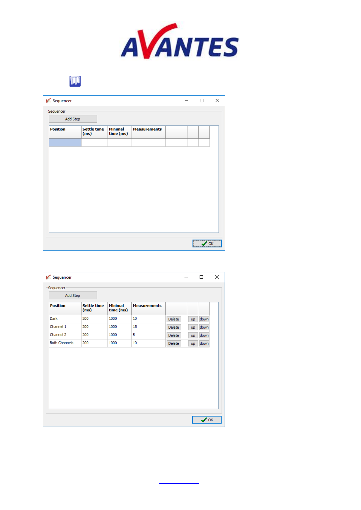
Task: Click Minimal time cell for Channel 2
Action: (x=119, y=335)
